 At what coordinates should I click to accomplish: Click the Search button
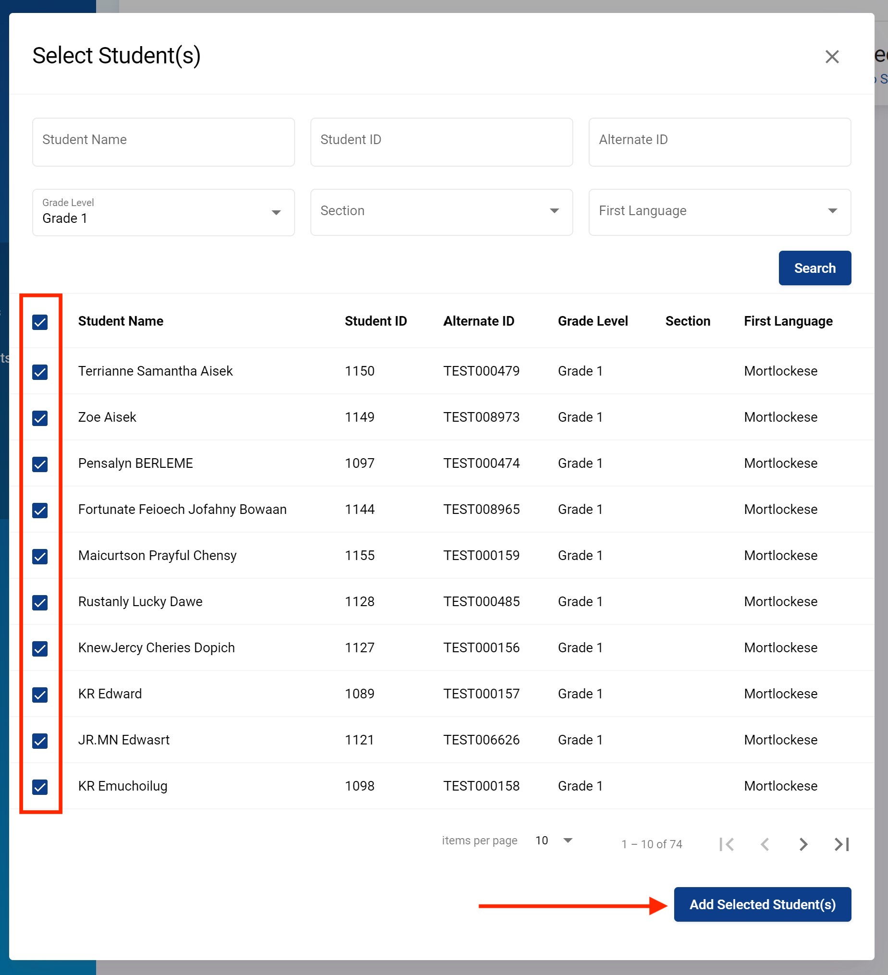tap(814, 268)
